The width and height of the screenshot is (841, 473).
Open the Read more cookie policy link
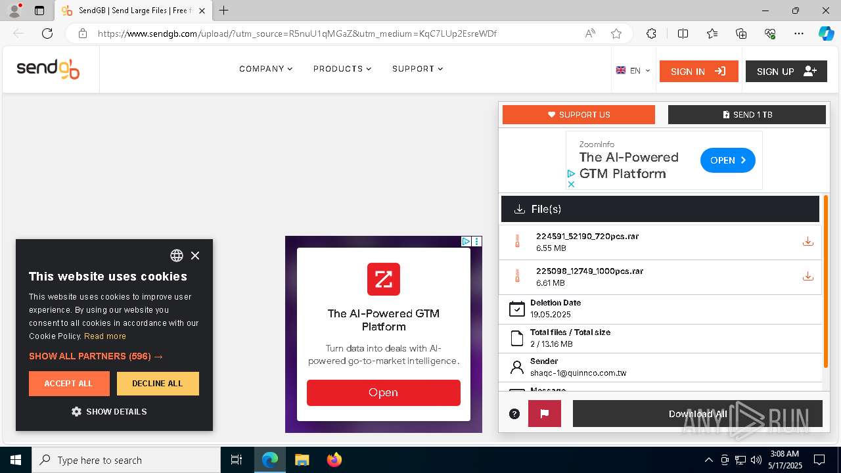(x=105, y=336)
